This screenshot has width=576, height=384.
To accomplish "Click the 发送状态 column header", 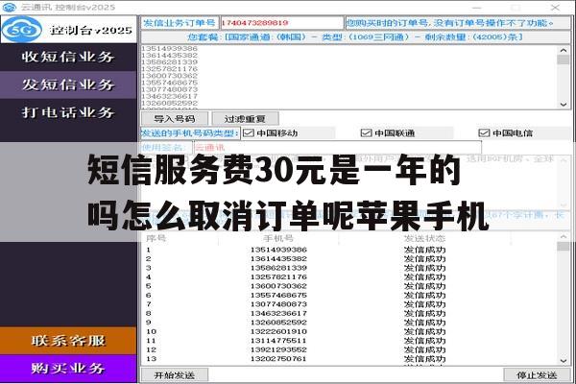I will 424,238.
